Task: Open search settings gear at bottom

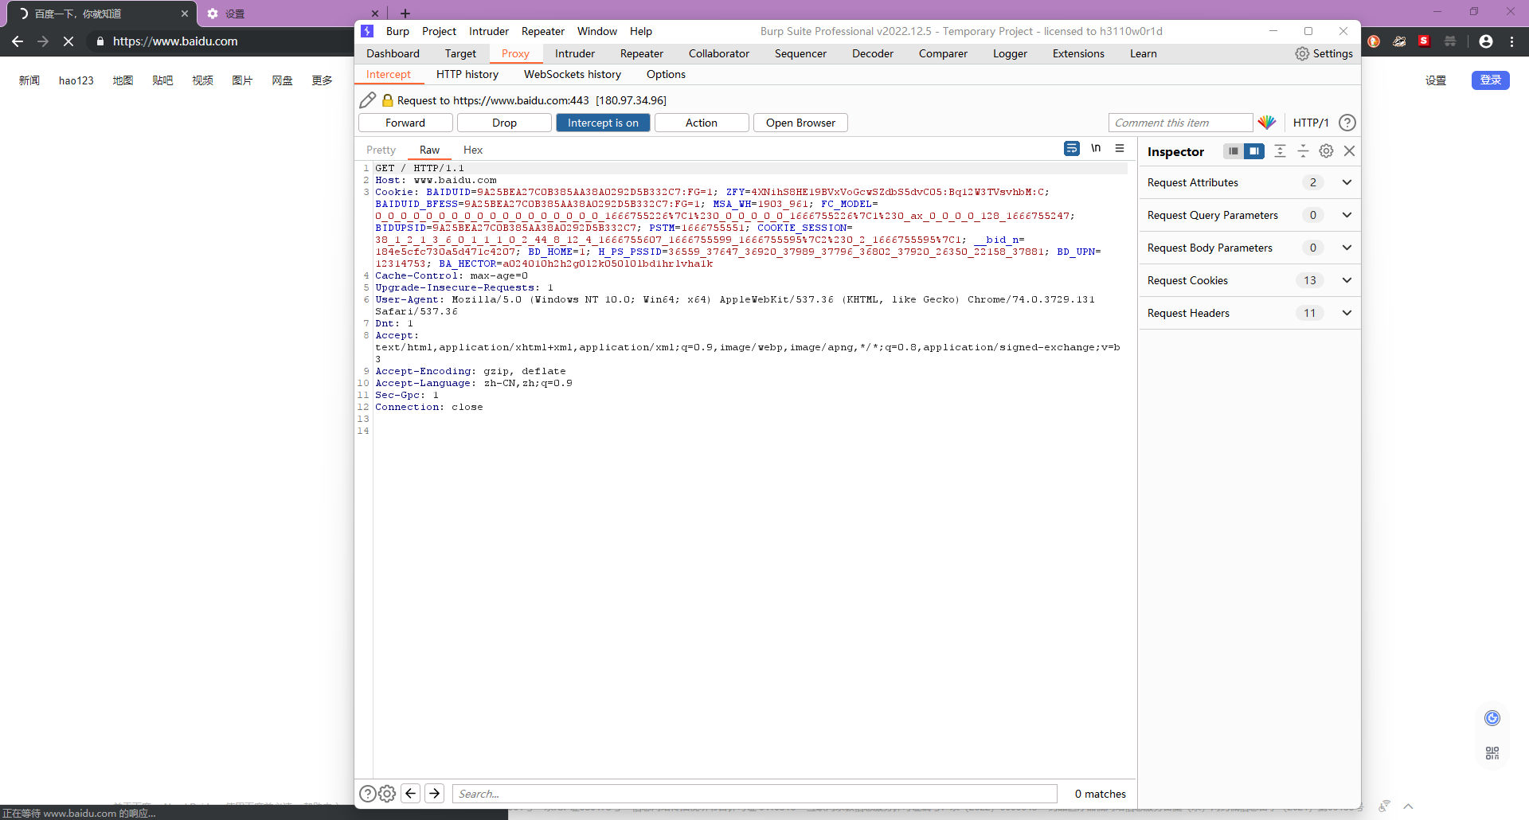Action: click(x=387, y=794)
